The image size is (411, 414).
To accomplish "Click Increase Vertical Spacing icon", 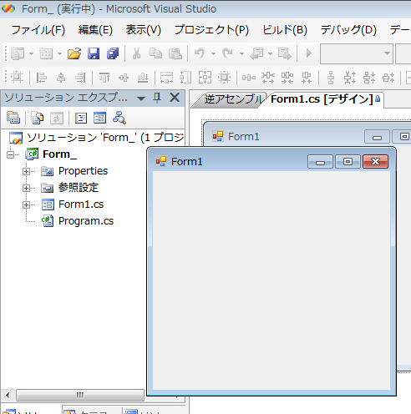I will pos(350,78).
